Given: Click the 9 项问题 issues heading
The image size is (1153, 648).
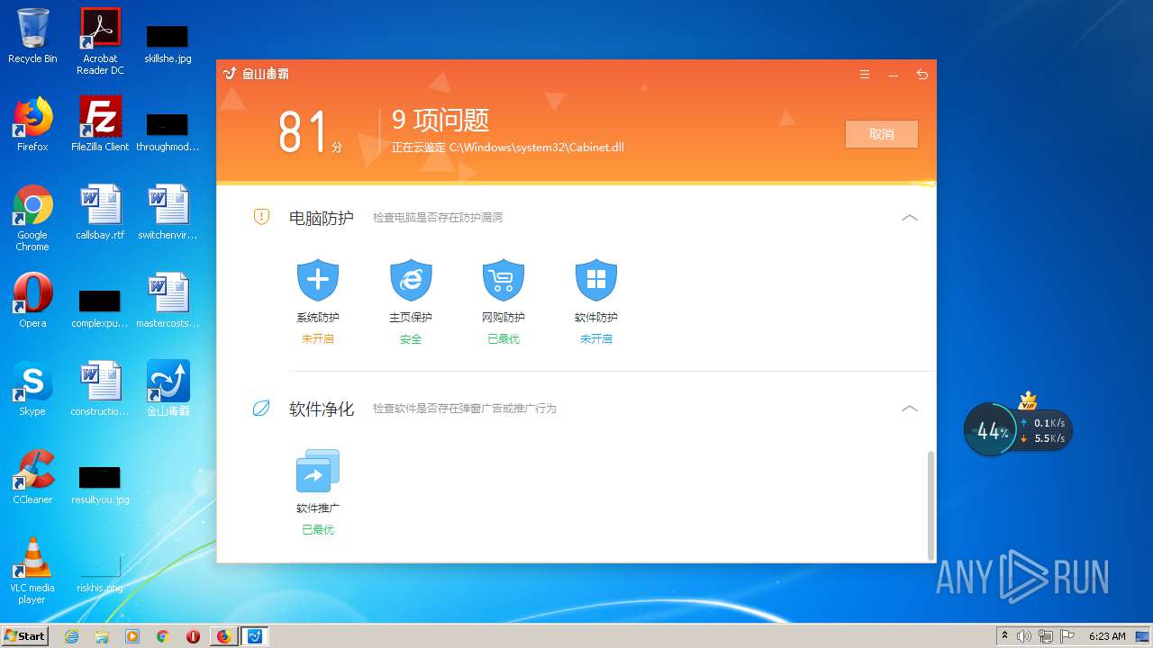Looking at the screenshot, I should [x=440, y=120].
